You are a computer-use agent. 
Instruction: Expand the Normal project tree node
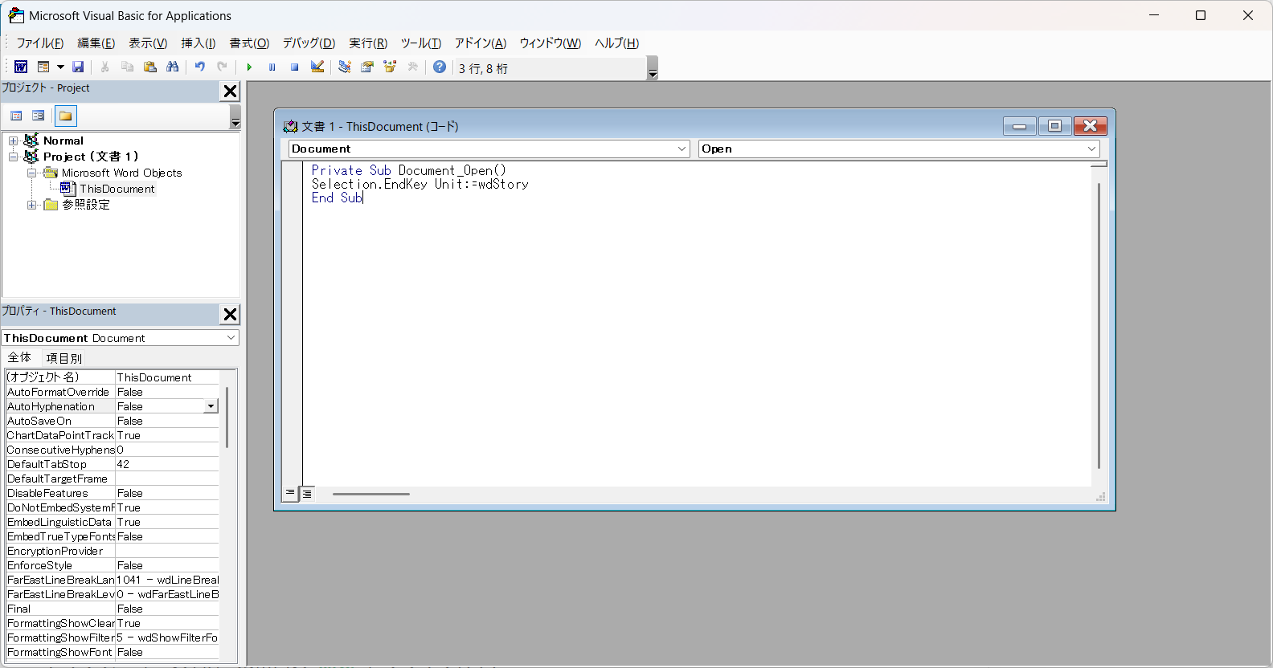[x=14, y=141]
